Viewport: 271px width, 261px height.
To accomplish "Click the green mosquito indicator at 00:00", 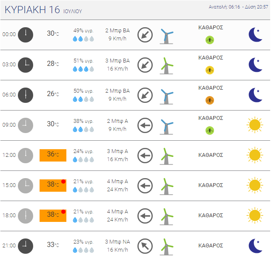I will pos(210,40).
